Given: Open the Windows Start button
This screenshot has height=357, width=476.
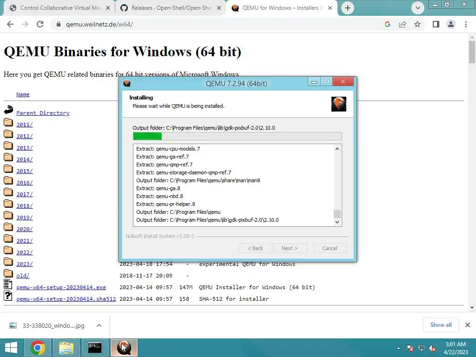Looking at the screenshot, I should click(11, 348).
